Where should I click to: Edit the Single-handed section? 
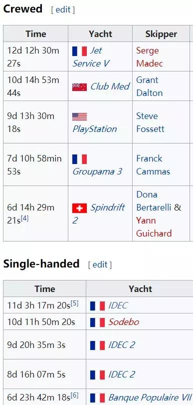[x=100, y=264]
